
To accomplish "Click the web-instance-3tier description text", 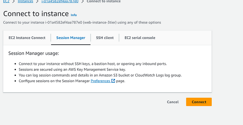I will (100, 23).
